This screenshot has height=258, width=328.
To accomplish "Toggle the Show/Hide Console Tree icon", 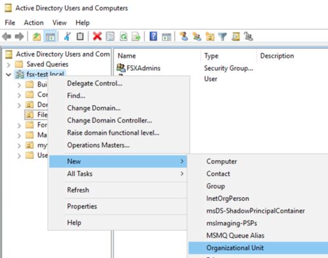I will coord(50,36).
